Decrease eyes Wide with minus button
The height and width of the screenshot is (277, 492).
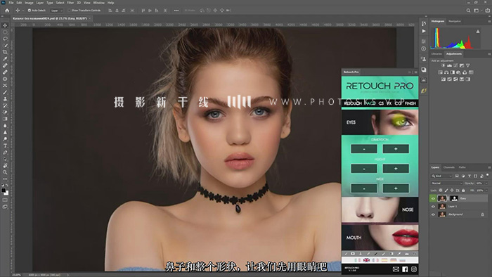(364, 188)
